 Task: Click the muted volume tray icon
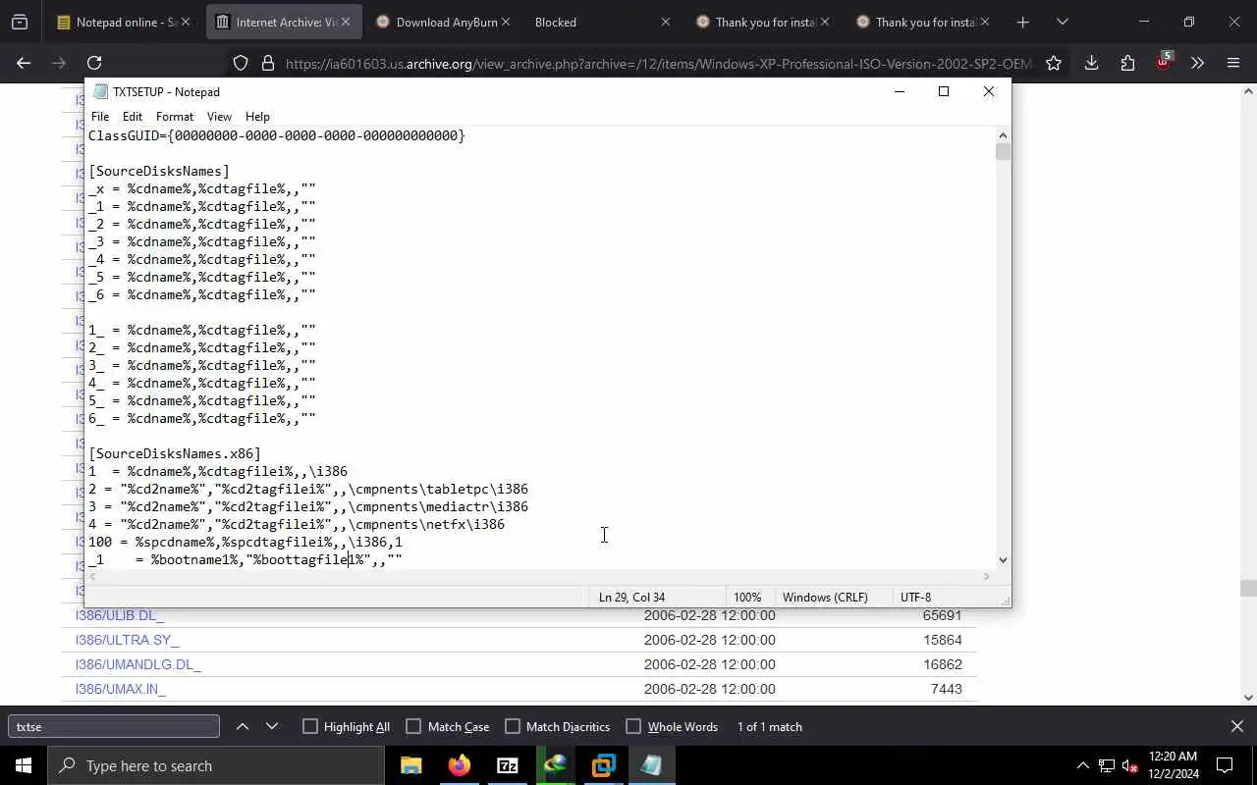[x=1129, y=765]
